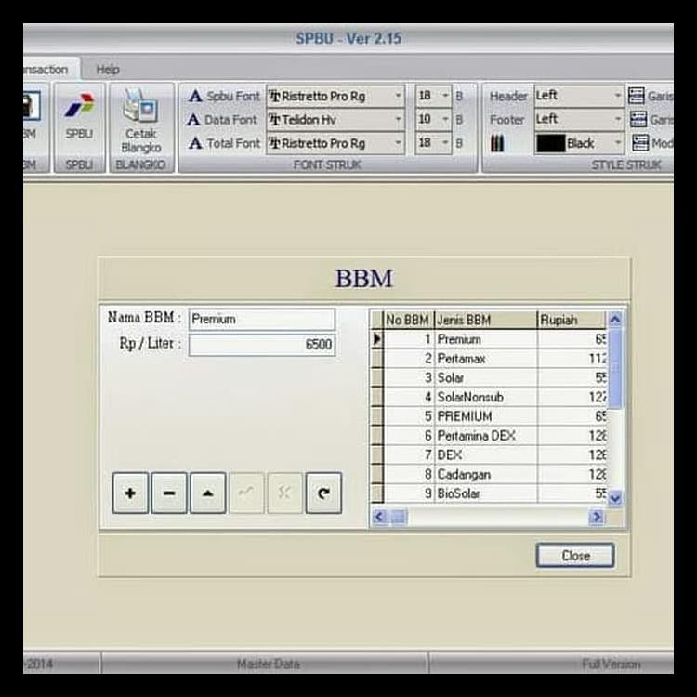Open the Spbu Font name dropdown
Viewport: 697px width, 697px height.
click(x=399, y=96)
